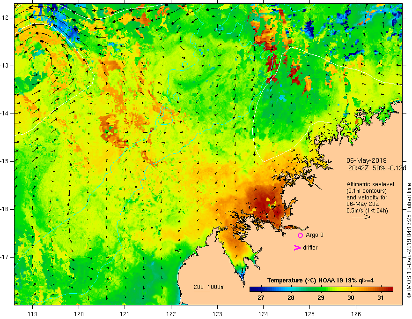Click the latitude axis label -14
Viewport: 412px width, 319px height.
click(5, 114)
